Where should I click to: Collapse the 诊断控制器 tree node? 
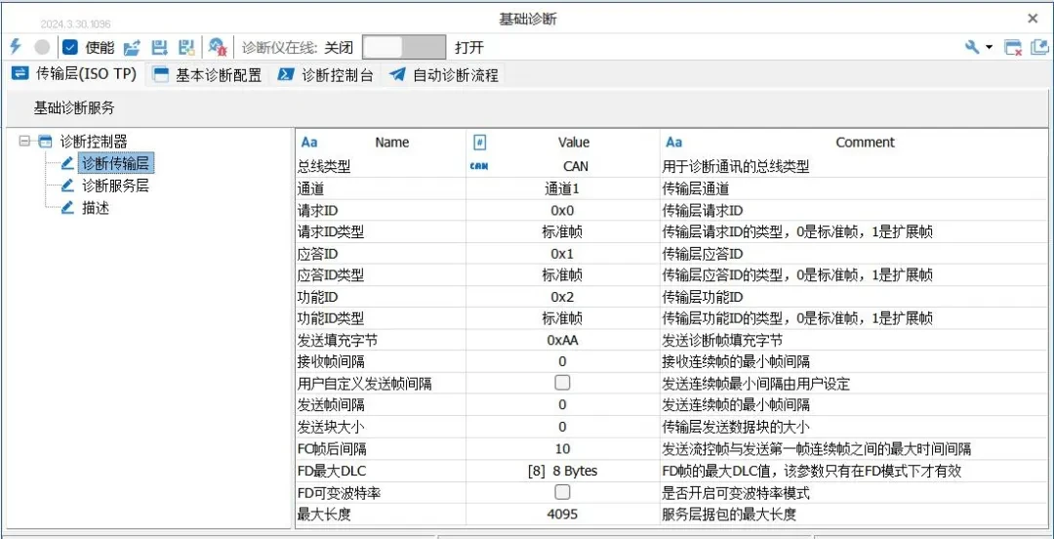pyautogui.click(x=25, y=142)
